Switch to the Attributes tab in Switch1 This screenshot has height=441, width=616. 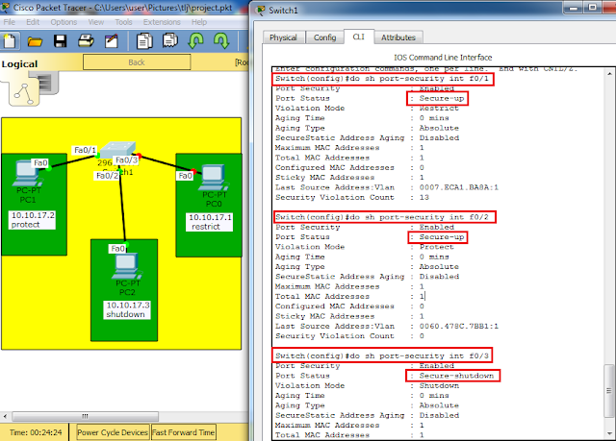[x=398, y=37]
